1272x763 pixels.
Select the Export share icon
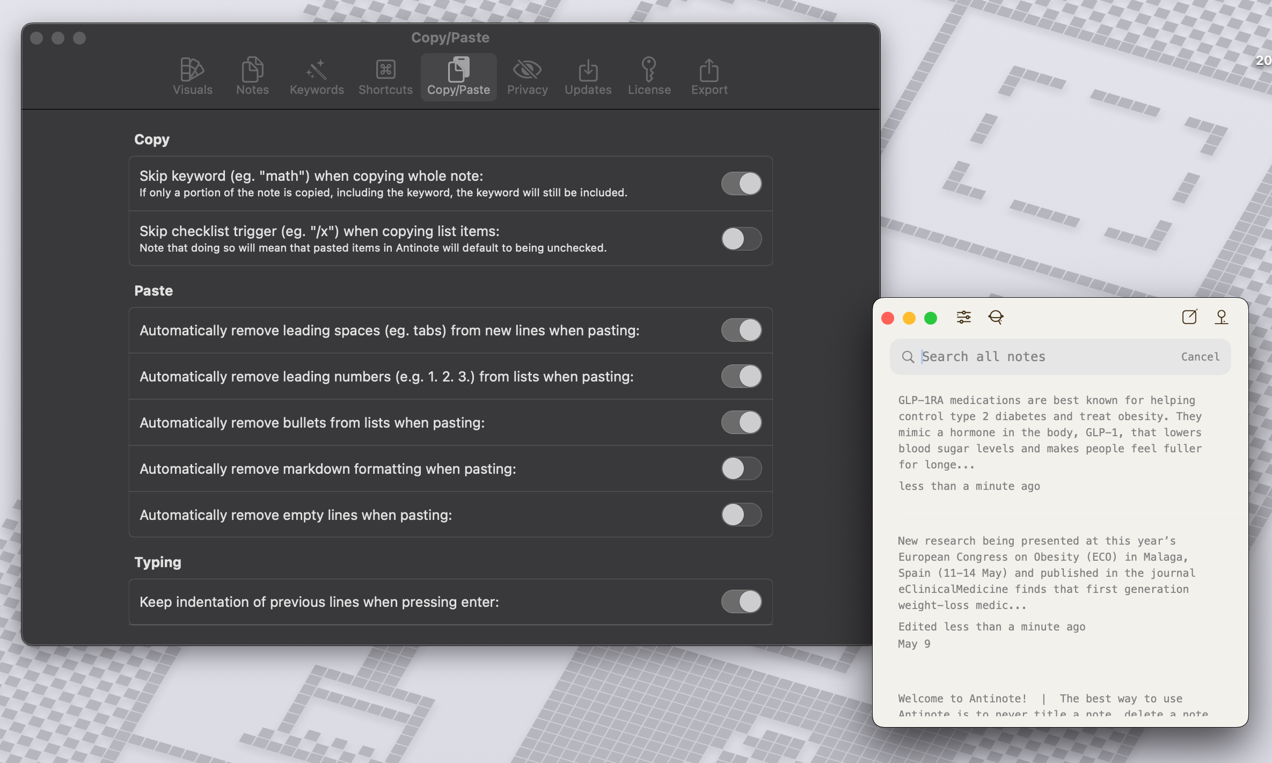[708, 76]
